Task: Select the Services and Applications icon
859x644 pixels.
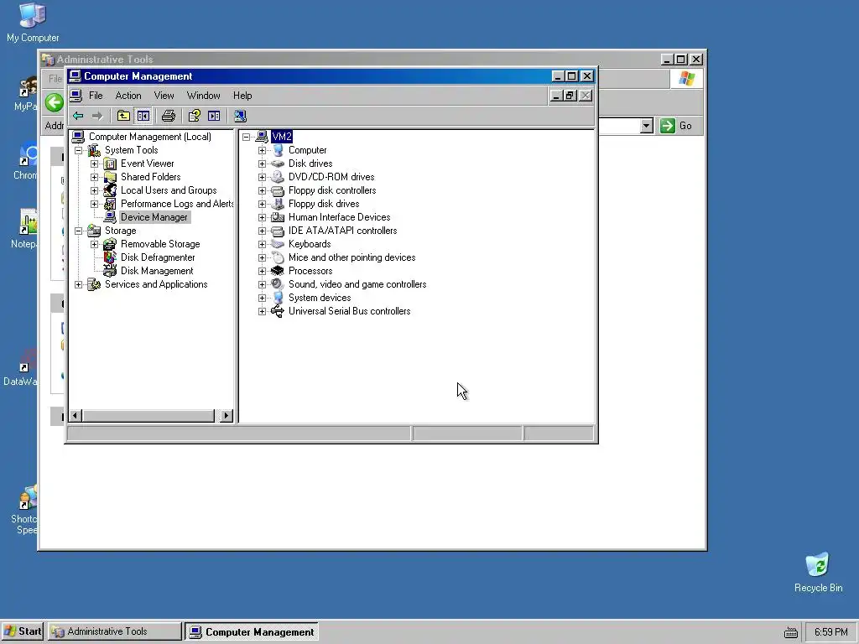Action: [x=94, y=284]
